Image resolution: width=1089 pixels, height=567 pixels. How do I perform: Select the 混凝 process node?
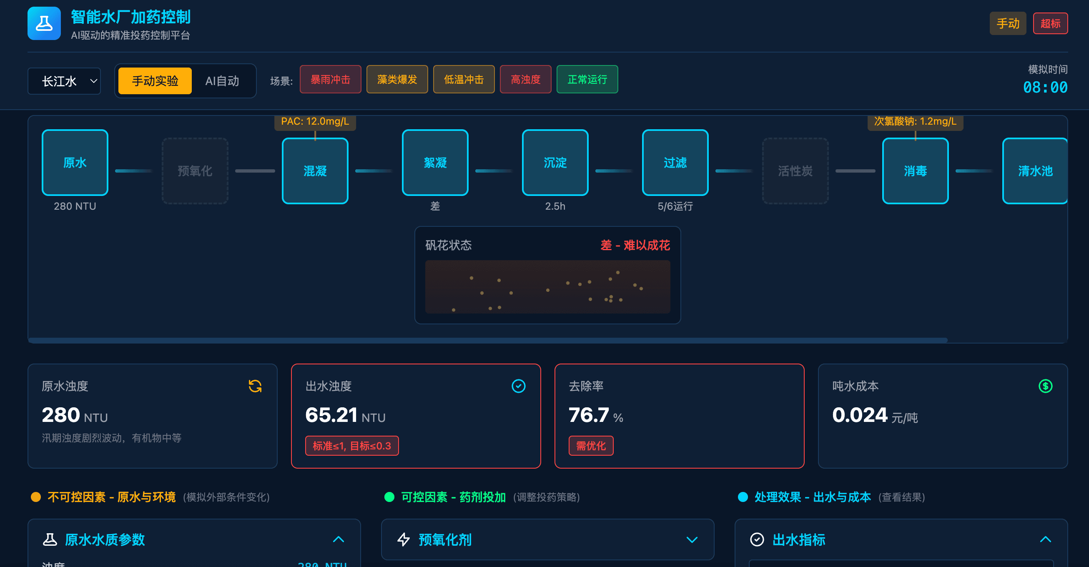pos(315,171)
